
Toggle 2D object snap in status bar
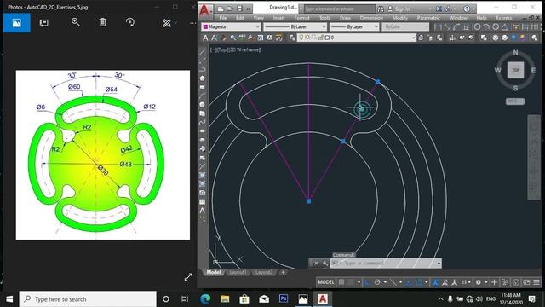419,282
